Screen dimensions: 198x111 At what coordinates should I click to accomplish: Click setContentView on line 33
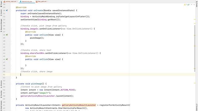click(29, 20)
